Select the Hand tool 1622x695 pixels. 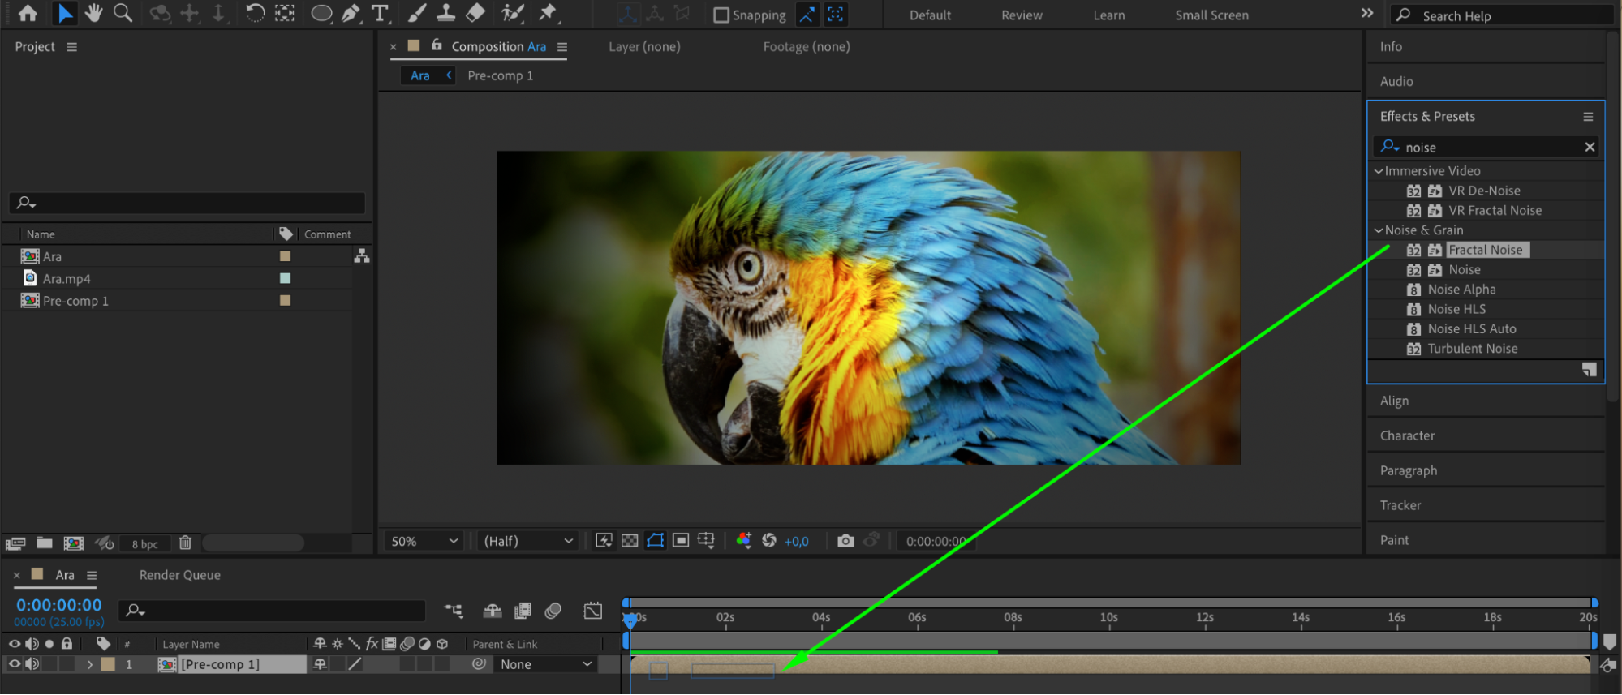point(94,13)
